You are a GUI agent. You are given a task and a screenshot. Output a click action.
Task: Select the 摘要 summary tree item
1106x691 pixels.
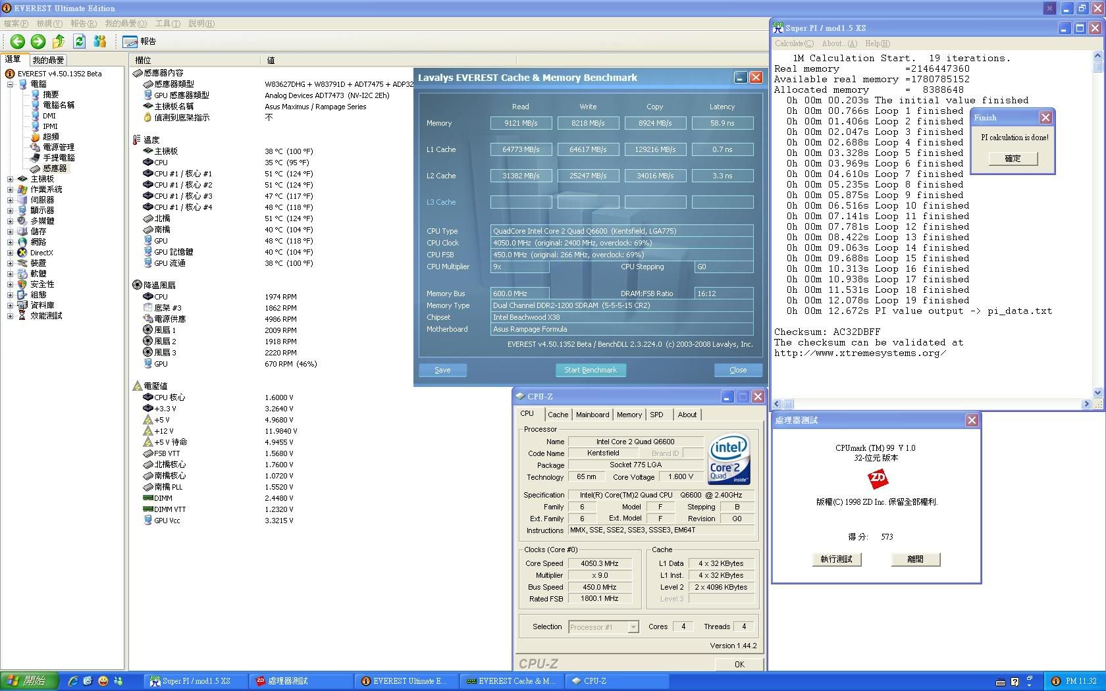[x=51, y=95]
